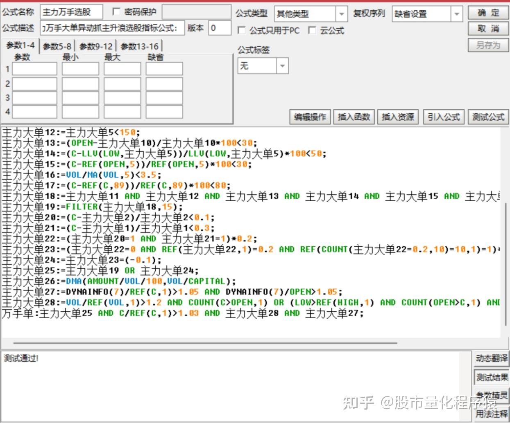The width and height of the screenshot is (510, 423).
Task: Switch to 参数13-16 tab
Action: click(139, 46)
